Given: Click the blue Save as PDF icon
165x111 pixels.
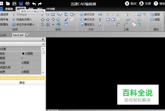Looking at the screenshot, I should [21, 4].
